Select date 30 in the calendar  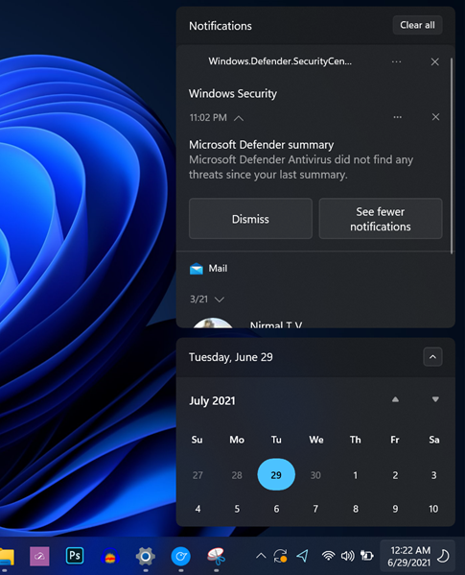coord(315,475)
